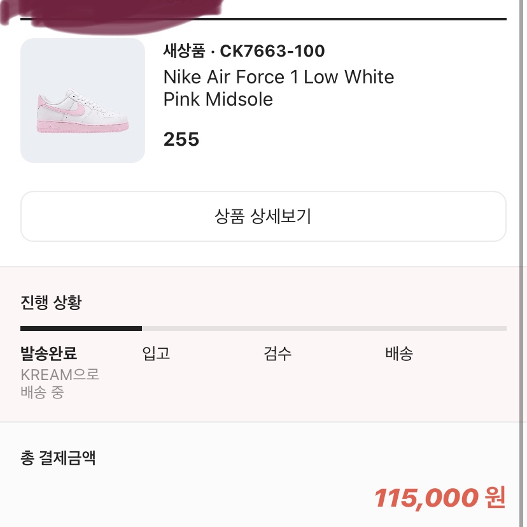Open the 상품 상세보기 button

pyautogui.click(x=263, y=216)
